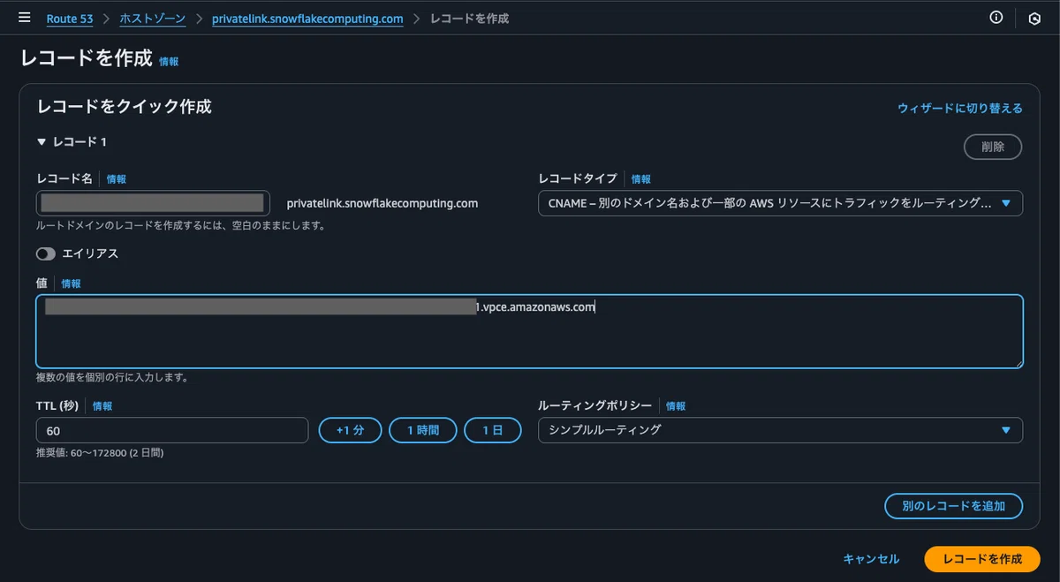Open privatelink.snowflakecomputing.com breadcrumb link
Screen dimensions: 1060x582
pos(307,19)
